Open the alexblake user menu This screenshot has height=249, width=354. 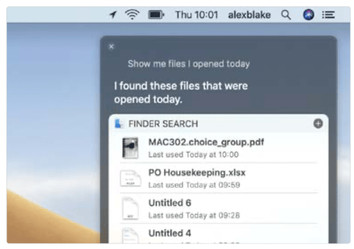[x=249, y=15]
